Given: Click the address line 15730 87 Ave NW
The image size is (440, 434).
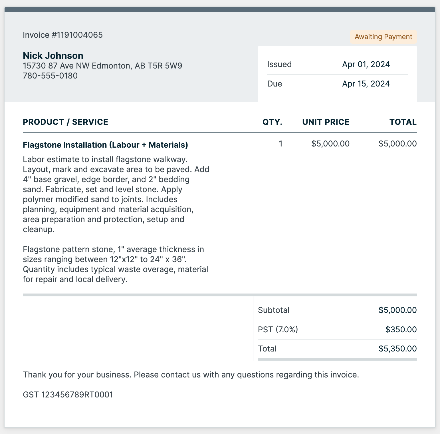Looking at the screenshot, I should pos(102,66).
